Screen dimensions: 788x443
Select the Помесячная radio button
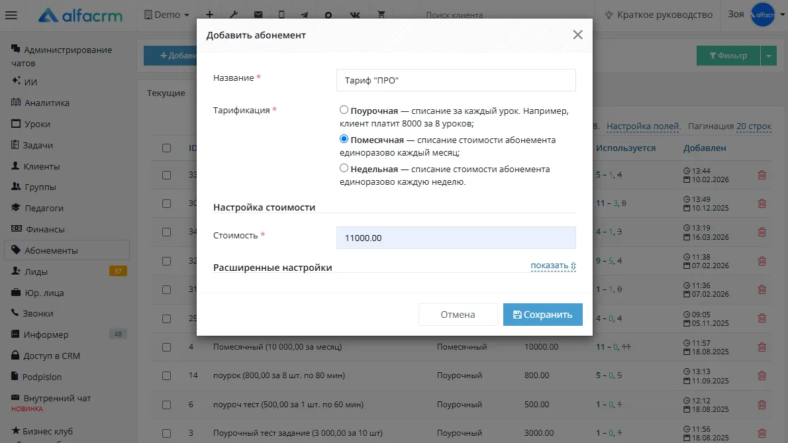click(344, 139)
